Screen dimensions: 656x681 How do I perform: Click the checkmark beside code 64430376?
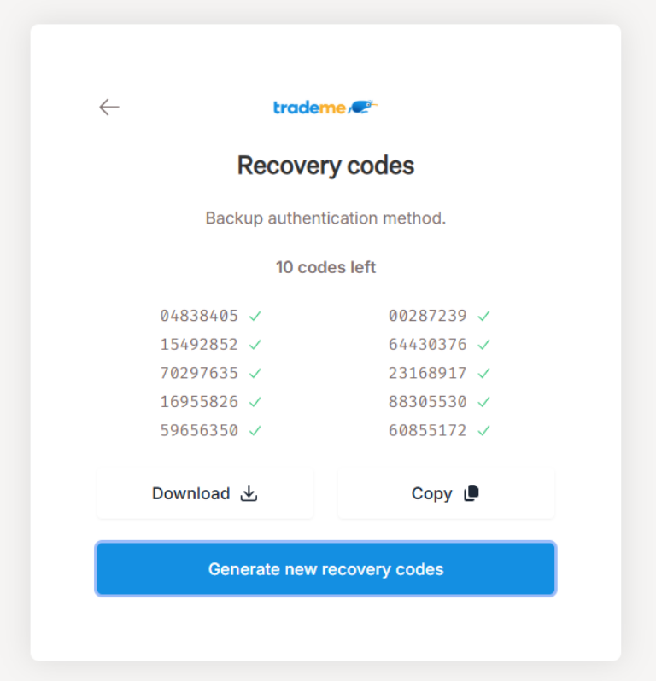click(x=483, y=345)
